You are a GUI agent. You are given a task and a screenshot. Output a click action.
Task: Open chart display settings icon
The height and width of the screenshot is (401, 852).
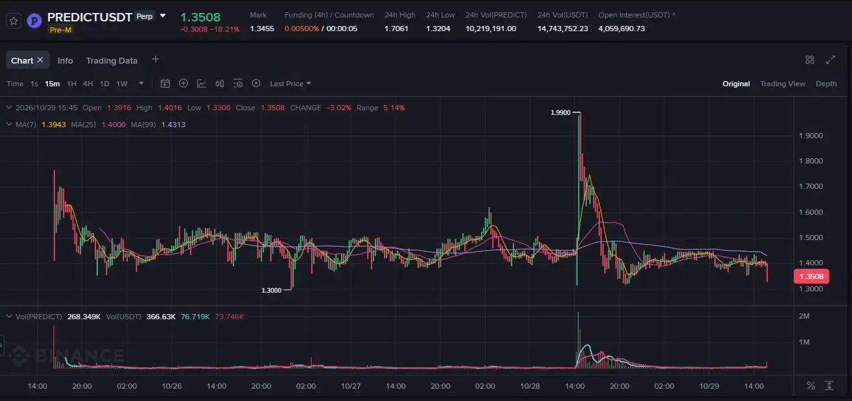pos(238,84)
